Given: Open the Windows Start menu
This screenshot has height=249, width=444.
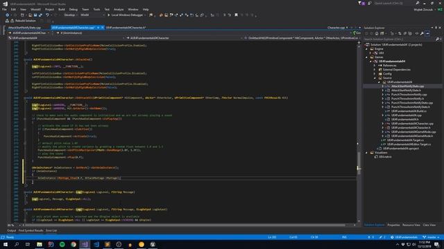Looking at the screenshot, I should [x=6, y=244].
